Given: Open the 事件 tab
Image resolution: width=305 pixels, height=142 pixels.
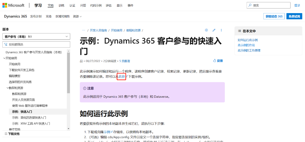Looking at the screenshot, I should [130, 5].
